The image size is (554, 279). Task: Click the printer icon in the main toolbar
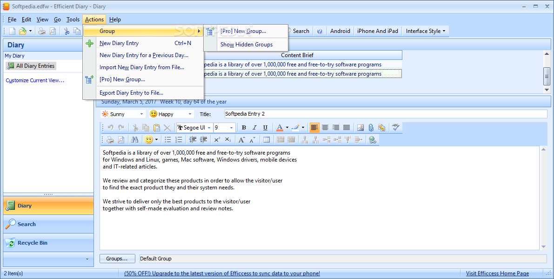pos(42,32)
